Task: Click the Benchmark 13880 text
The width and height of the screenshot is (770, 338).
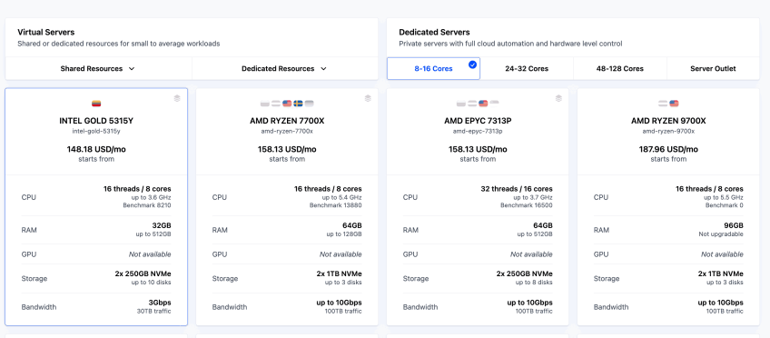Action: pyautogui.click(x=336, y=205)
